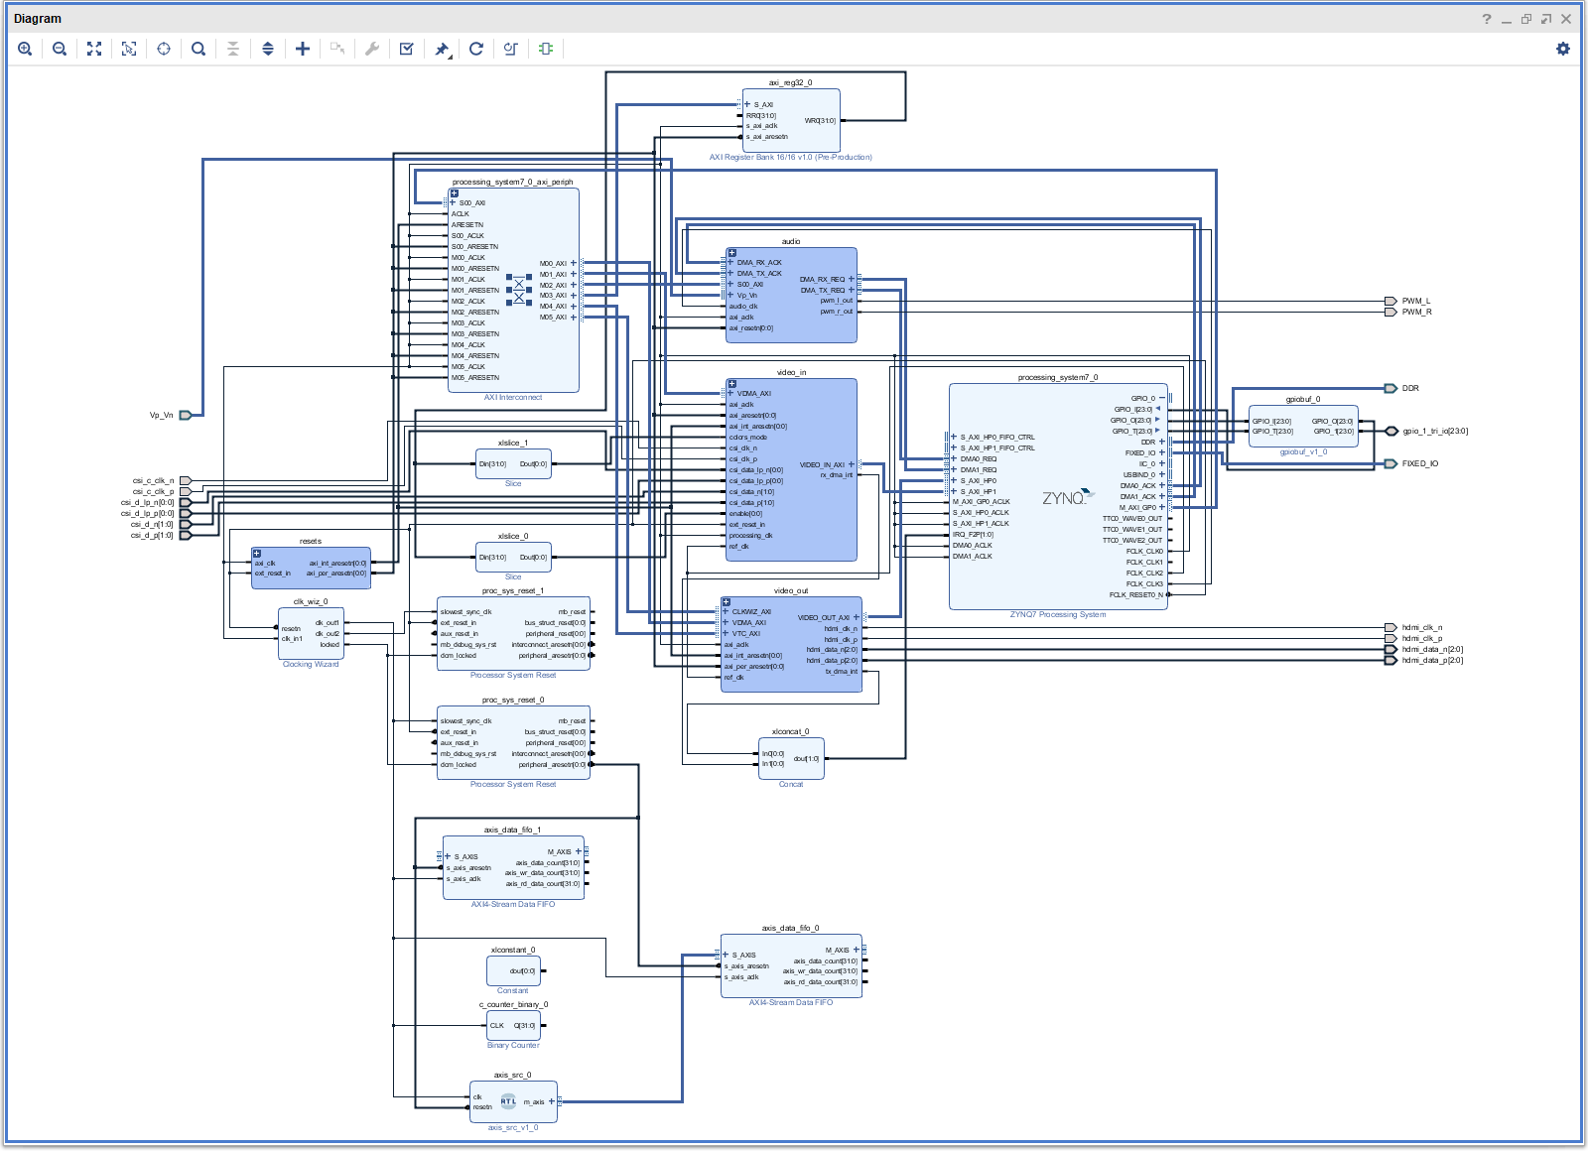1588x1151 pixels.
Task: Expand S00_AXI interface on axi_periph
Action: pyautogui.click(x=453, y=202)
